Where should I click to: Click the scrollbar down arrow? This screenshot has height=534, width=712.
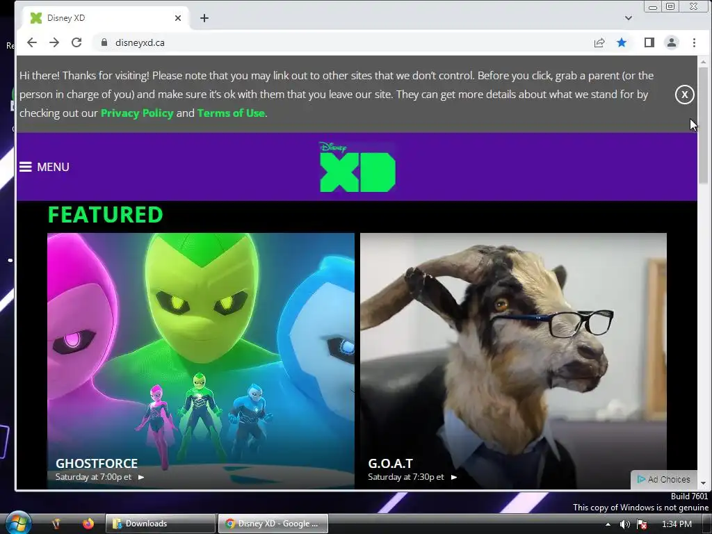tap(704, 484)
